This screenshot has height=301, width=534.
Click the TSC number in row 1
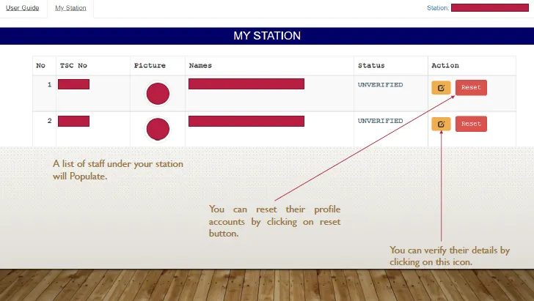(73, 84)
